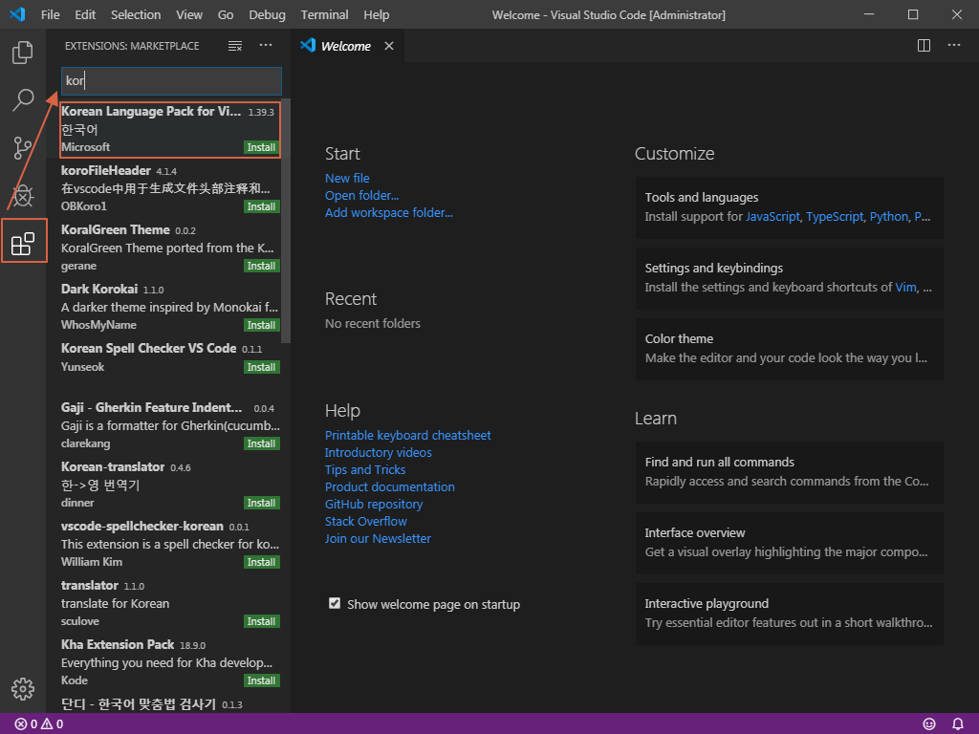The width and height of the screenshot is (979, 734).
Task: Open the Help menu
Action: pyautogui.click(x=376, y=14)
